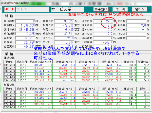Select the フリーCF value 16,614
Screen dimensions: 152x113
[x=64, y=42]
